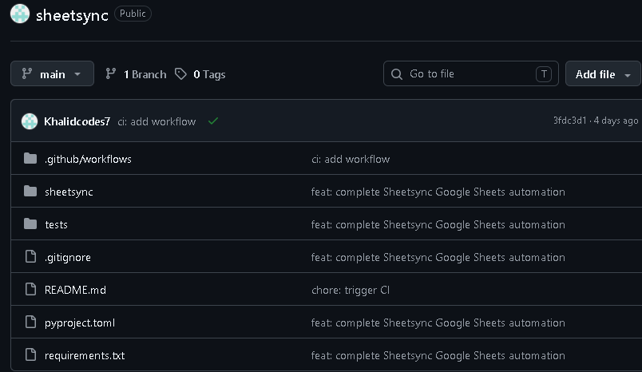Click the git branch icon beside 1 Branch

pos(110,73)
